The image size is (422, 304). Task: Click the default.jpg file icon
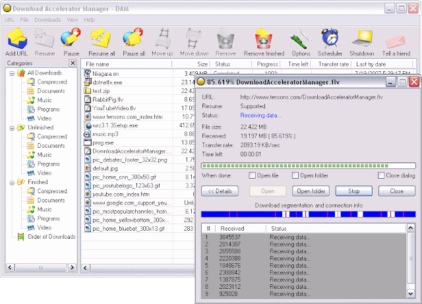coord(88,168)
